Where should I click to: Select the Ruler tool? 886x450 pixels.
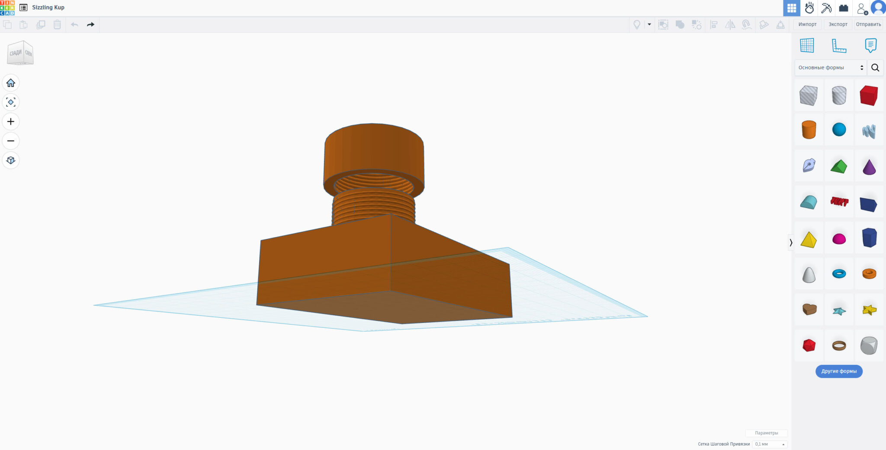(839, 45)
